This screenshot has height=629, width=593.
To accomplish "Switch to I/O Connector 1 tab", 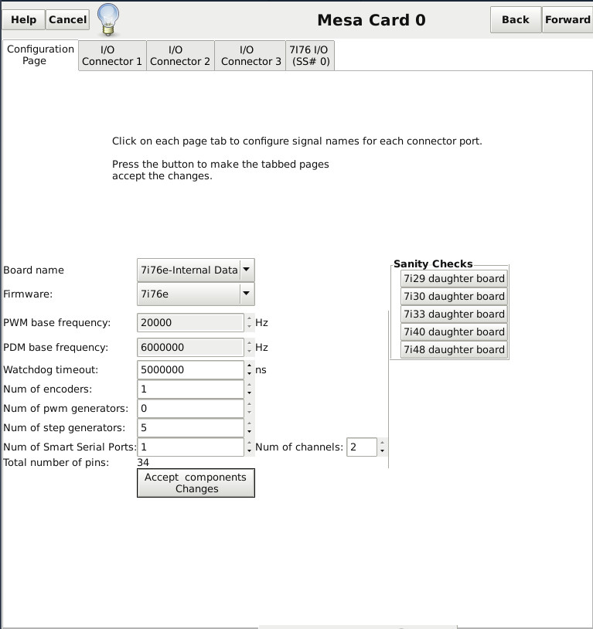I will coord(112,56).
